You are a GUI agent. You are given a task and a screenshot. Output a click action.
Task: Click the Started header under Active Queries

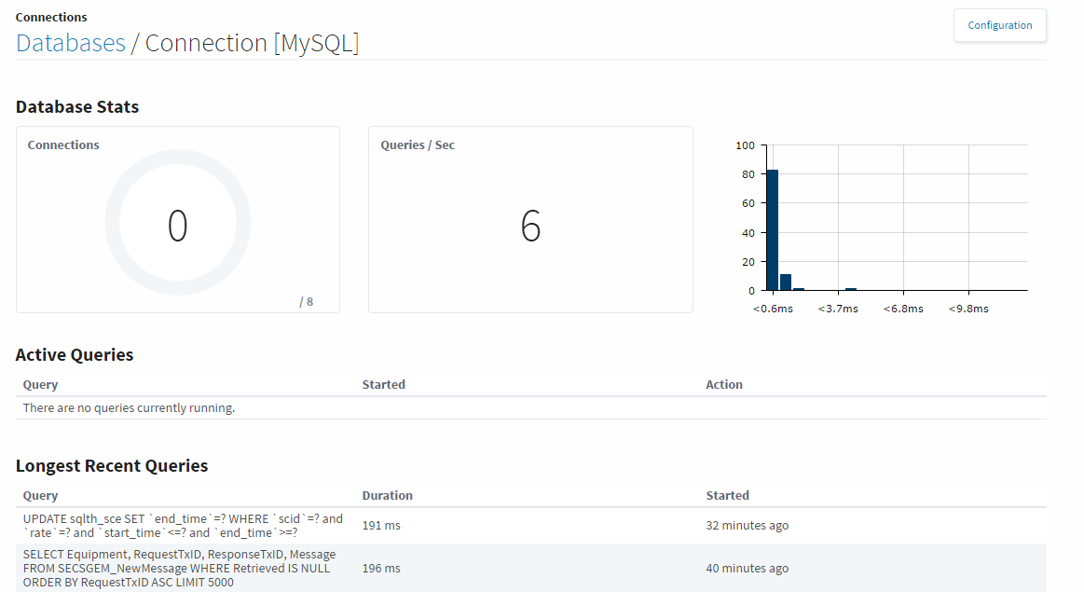(x=383, y=384)
